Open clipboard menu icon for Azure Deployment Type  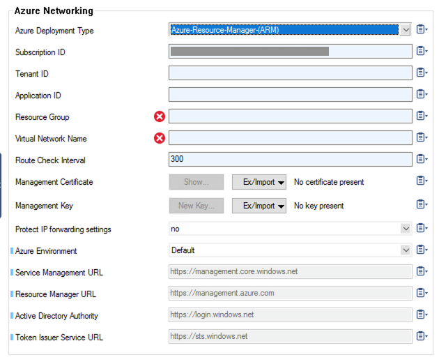(422, 29)
